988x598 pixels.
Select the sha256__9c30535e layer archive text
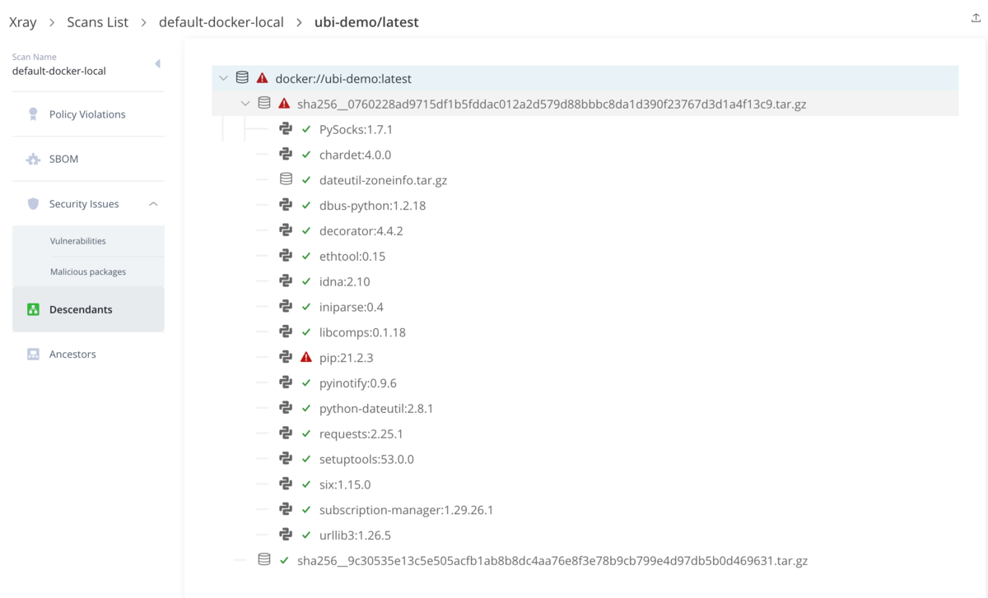tap(552, 561)
